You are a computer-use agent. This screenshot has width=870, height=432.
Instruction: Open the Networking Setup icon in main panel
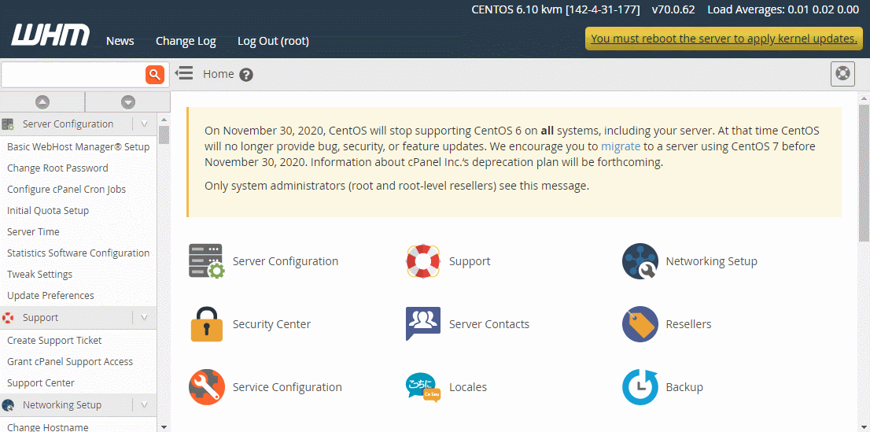coord(640,261)
